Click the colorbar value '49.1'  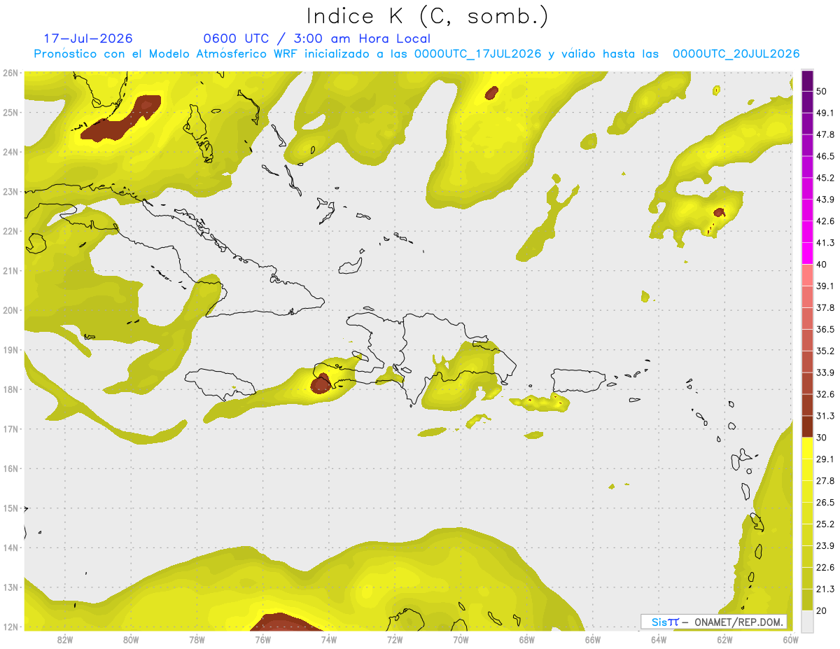point(825,113)
